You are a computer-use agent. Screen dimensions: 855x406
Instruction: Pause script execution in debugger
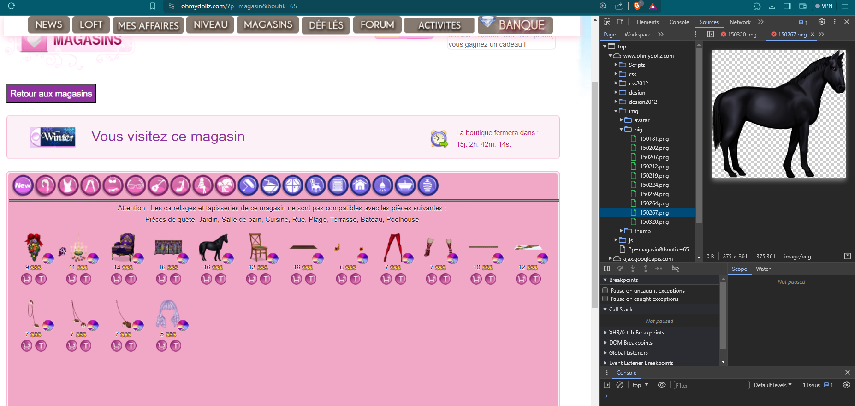(607, 269)
